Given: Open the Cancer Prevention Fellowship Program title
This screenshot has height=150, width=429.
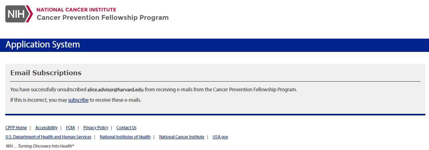Looking at the screenshot, I should tap(103, 18).
